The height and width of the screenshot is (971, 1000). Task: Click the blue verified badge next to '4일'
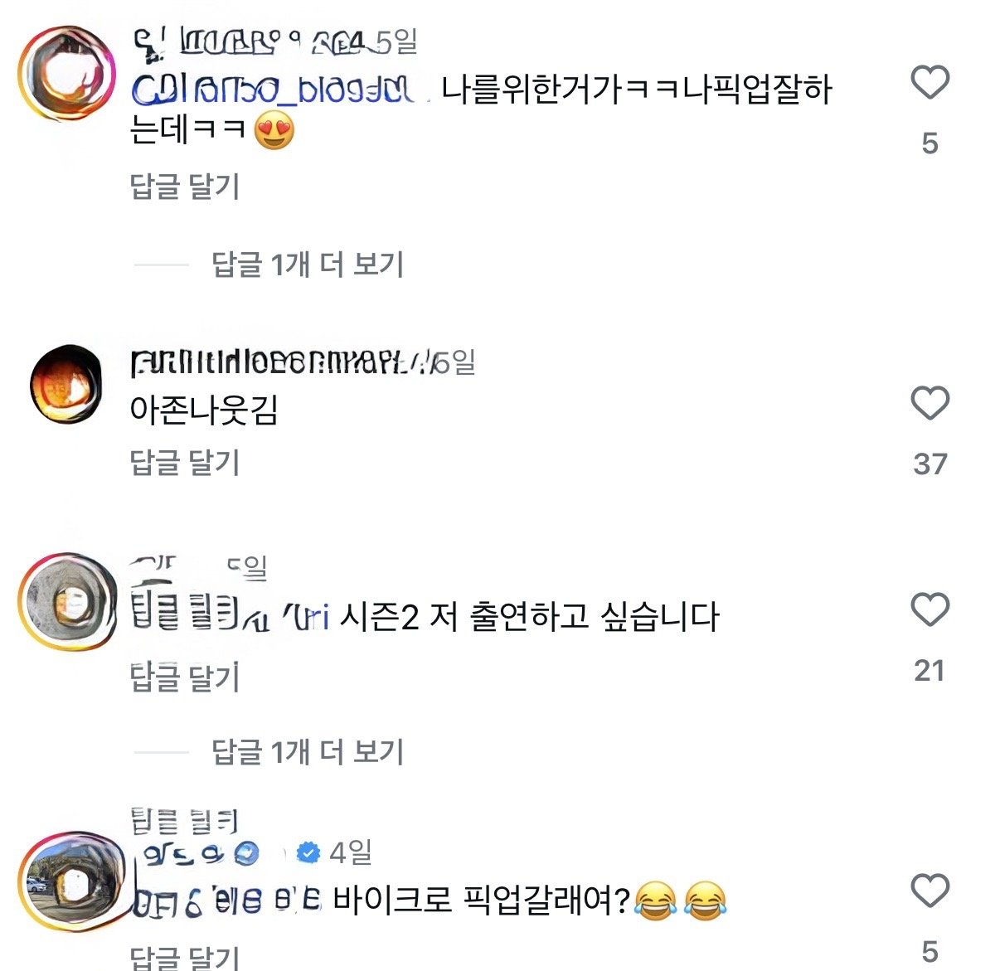308,852
